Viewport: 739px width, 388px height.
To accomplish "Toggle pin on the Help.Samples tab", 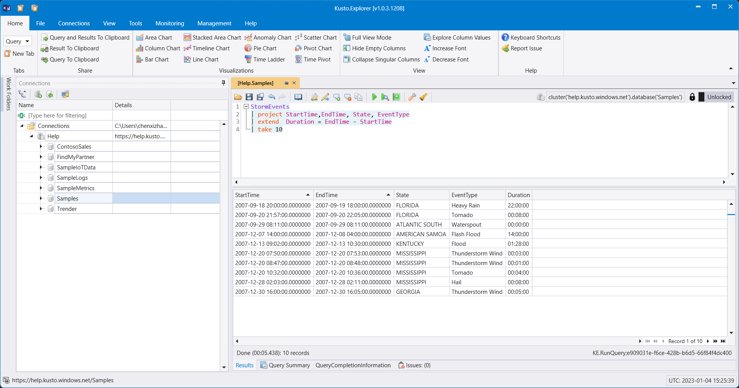I will pyautogui.click(x=286, y=83).
